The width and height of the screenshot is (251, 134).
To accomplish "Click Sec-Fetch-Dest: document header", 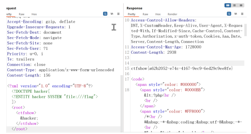I will click(34, 33).
